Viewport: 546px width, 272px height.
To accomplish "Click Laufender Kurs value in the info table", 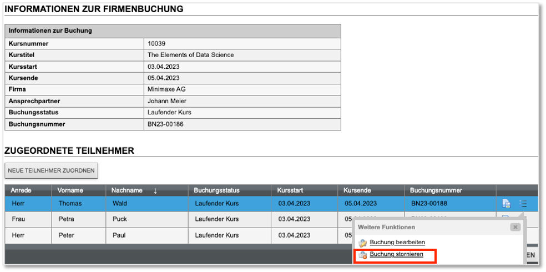I will (170, 113).
